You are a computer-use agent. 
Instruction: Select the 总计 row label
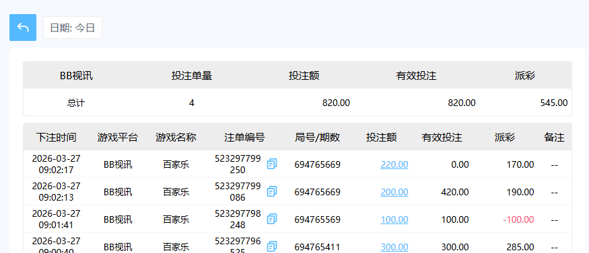76,103
